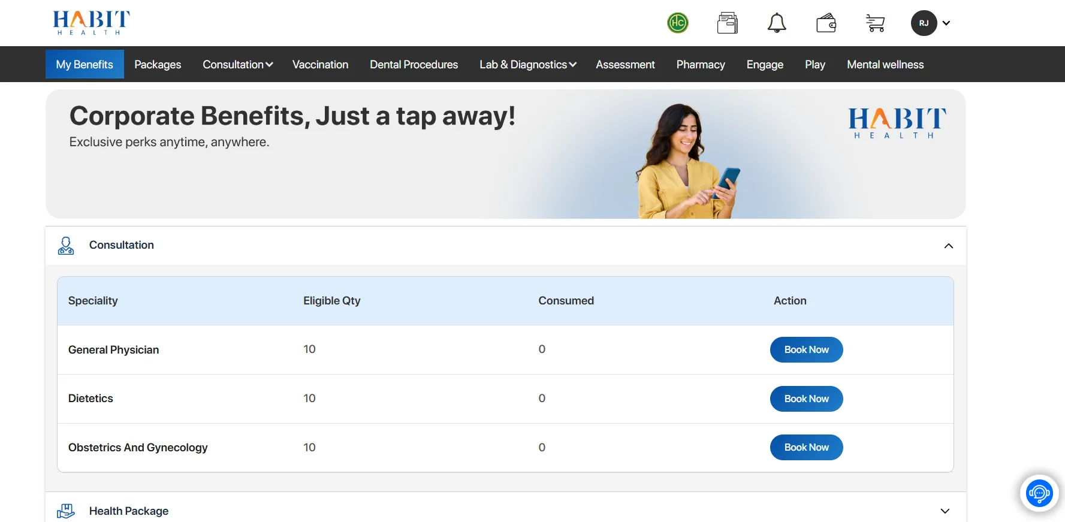Click the Corporate Benefits banner image

pyautogui.click(x=505, y=154)
